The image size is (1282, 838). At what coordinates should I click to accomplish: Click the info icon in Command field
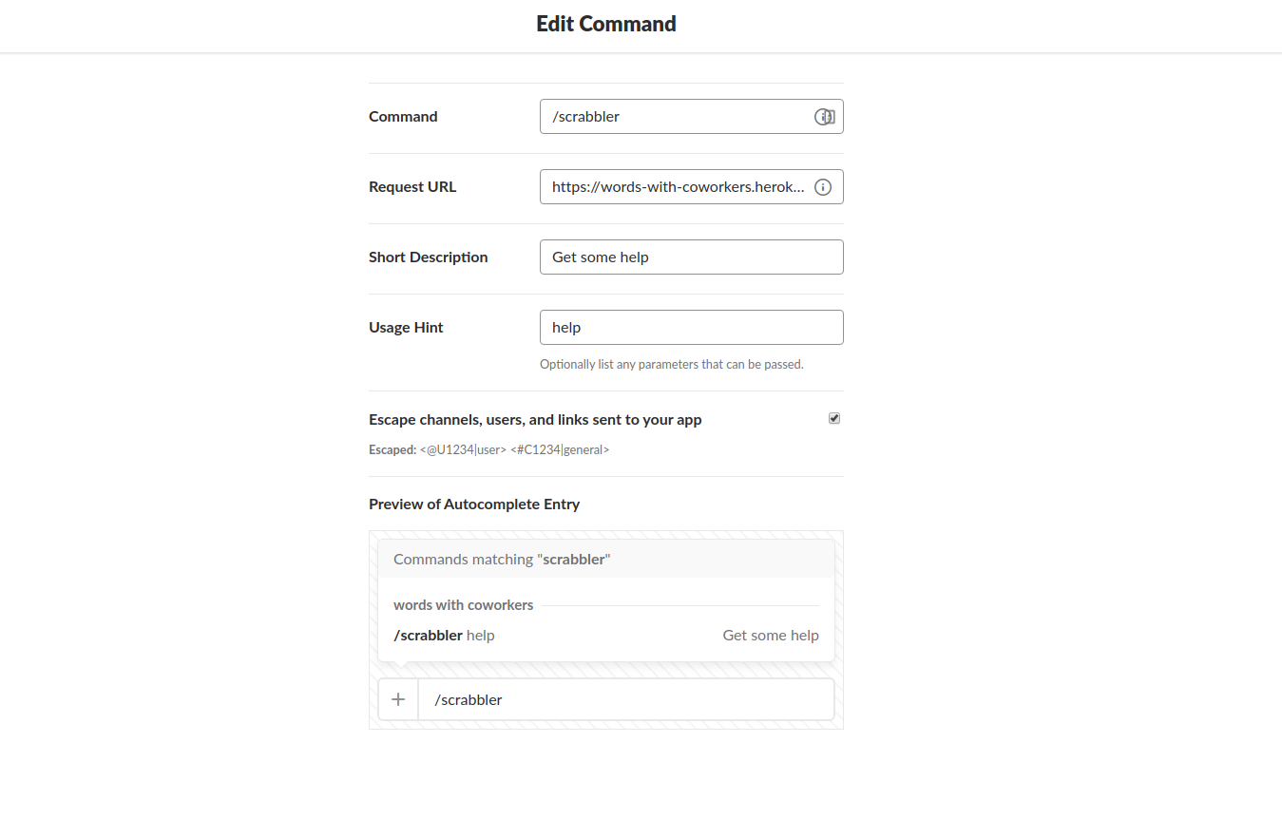[823, 117]
